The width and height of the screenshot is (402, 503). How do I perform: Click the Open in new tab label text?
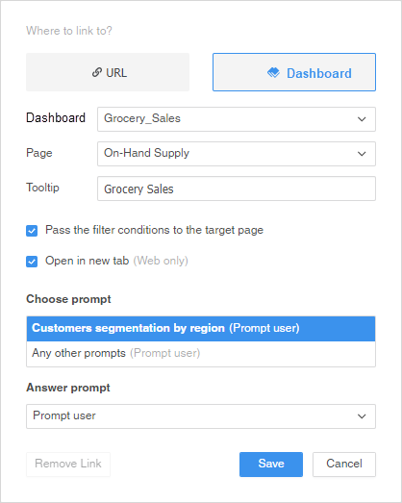coord(87,261)
